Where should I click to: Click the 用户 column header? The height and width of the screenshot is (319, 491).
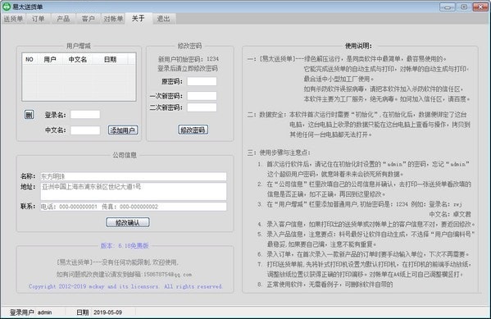[x=50, y=59]
